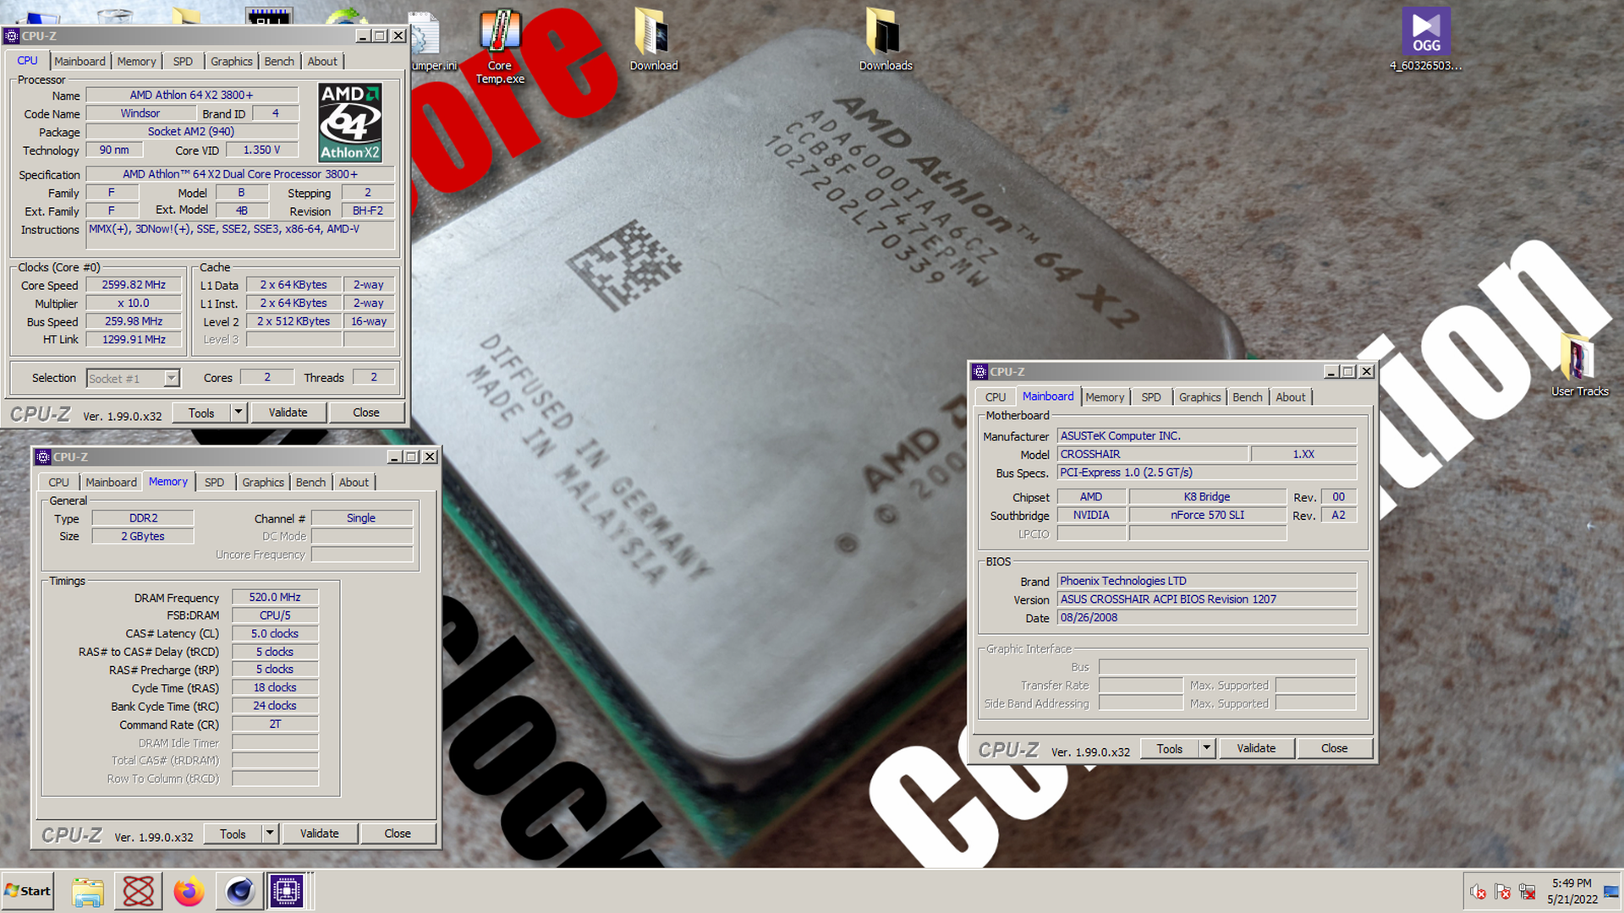The image size is (1624, 913).
Task: Open Bench tab in CPU window
Action: 279,62
